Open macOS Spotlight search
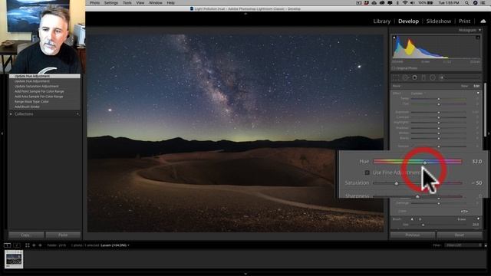 coord(466,3)
